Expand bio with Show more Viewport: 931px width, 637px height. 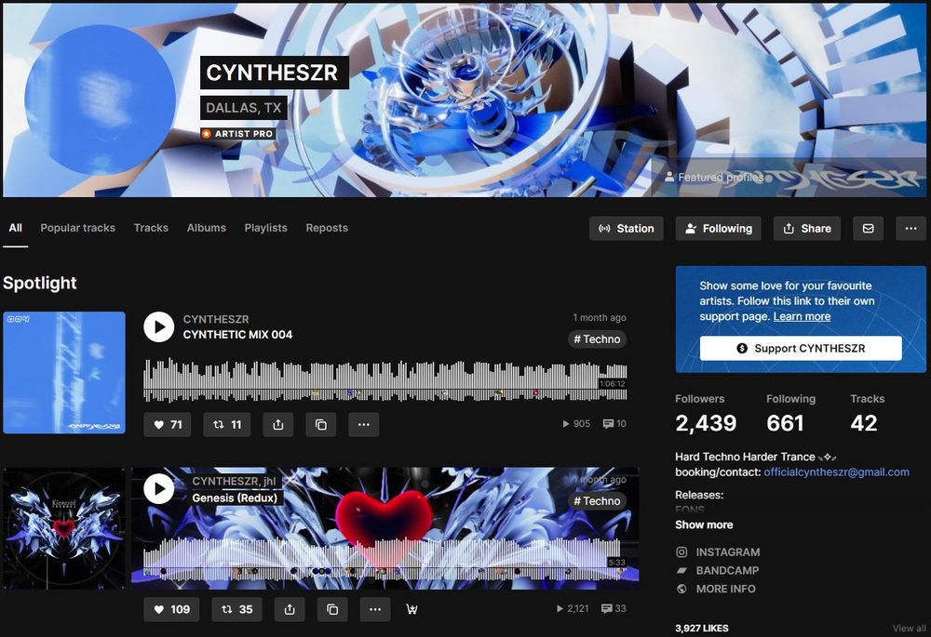tap(704, 524)
